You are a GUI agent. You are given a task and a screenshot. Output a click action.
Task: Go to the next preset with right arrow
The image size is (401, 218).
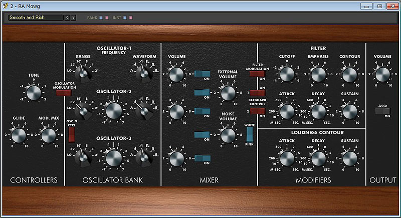(x=73, y=18)
